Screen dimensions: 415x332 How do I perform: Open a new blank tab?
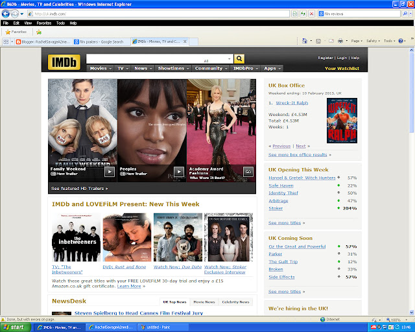[193, 41]
